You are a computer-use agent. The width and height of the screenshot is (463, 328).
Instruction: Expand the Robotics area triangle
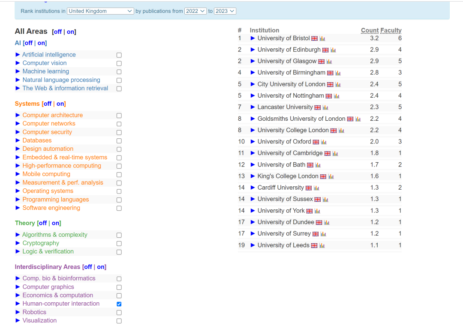pyautogui.click(x=18, y=312)
